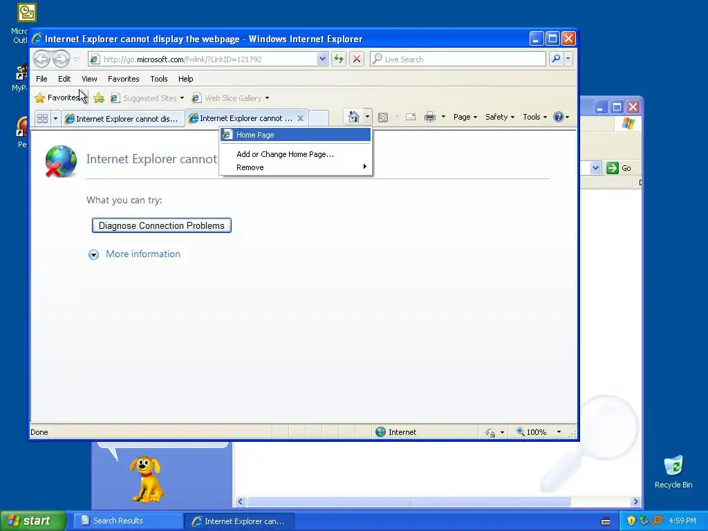Open the View menu
This screenshot has width=708, height=531.
(89, 79)
